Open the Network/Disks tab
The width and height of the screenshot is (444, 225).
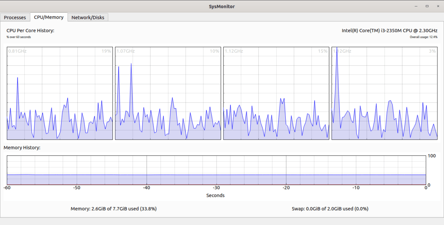(88, 17)
